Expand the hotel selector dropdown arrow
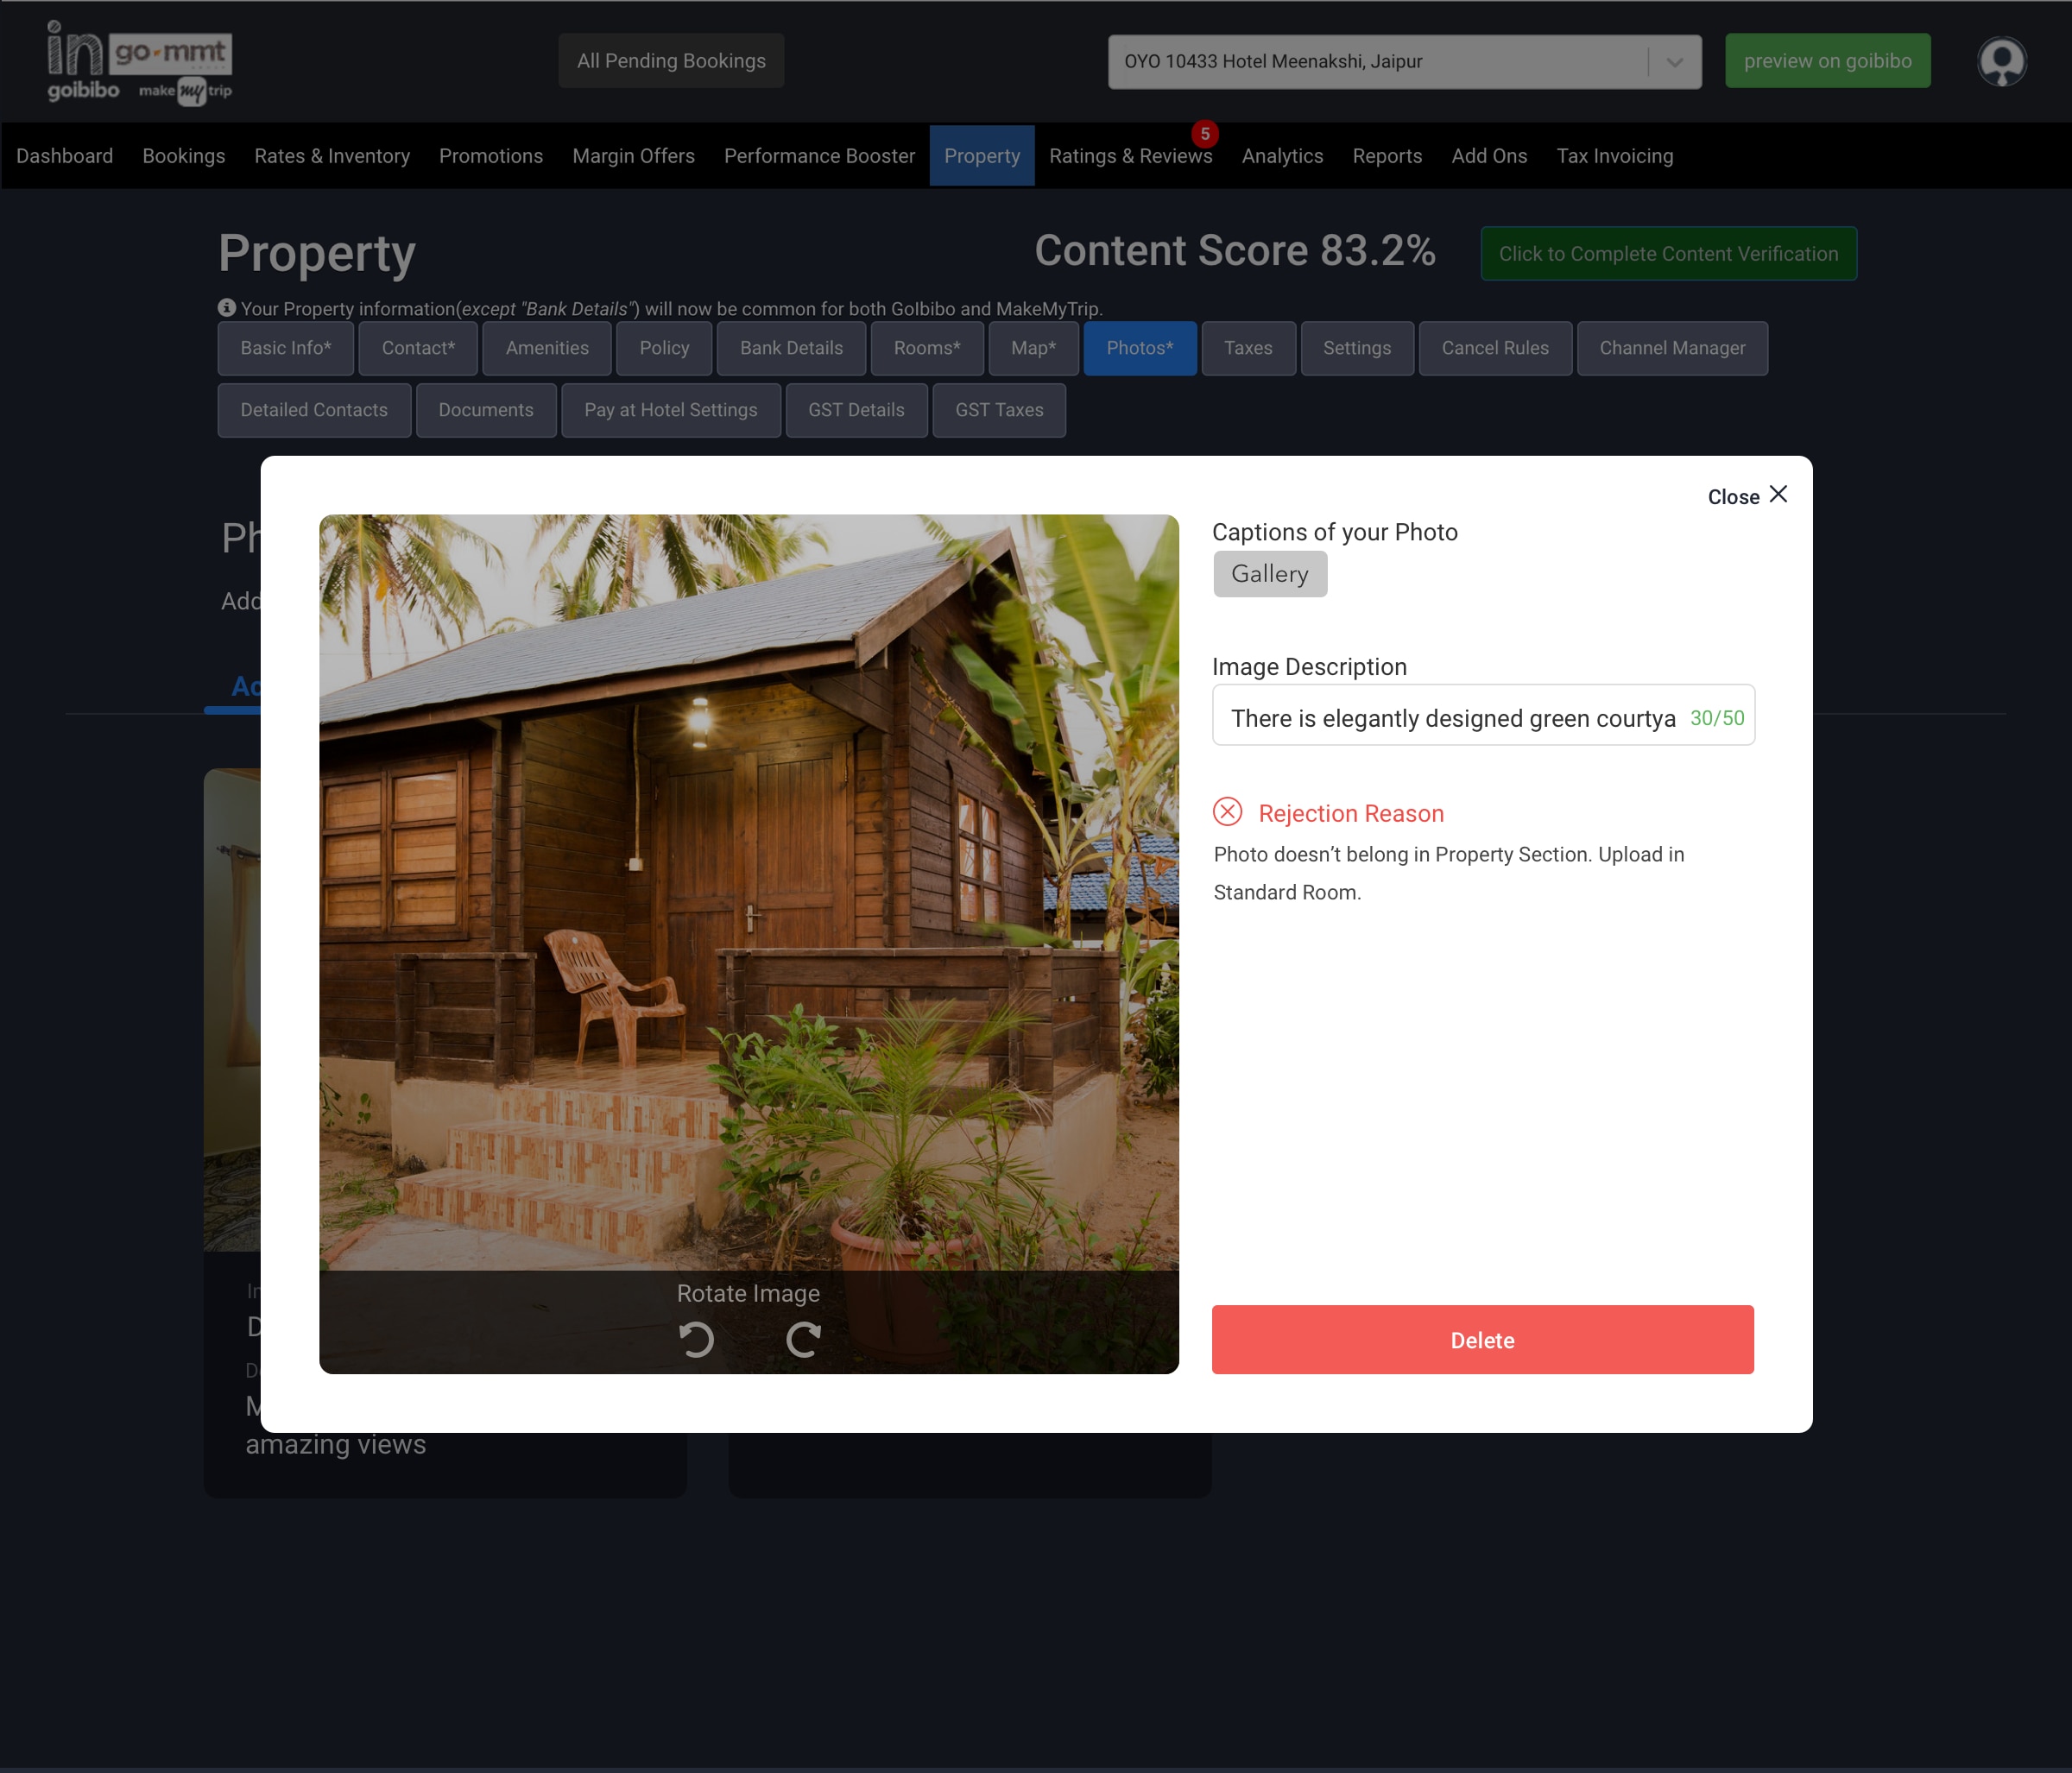2072x1773 pixels. click(x=1674, y=62)
